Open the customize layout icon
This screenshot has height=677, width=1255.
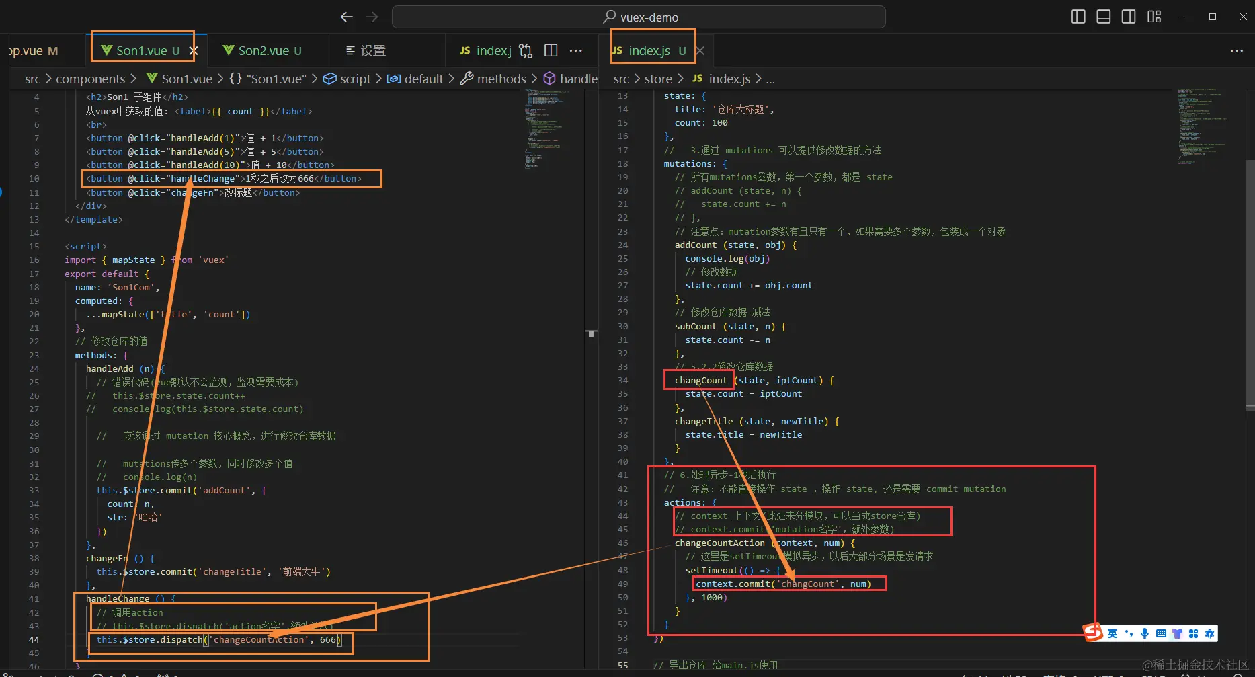[1154, 17]
